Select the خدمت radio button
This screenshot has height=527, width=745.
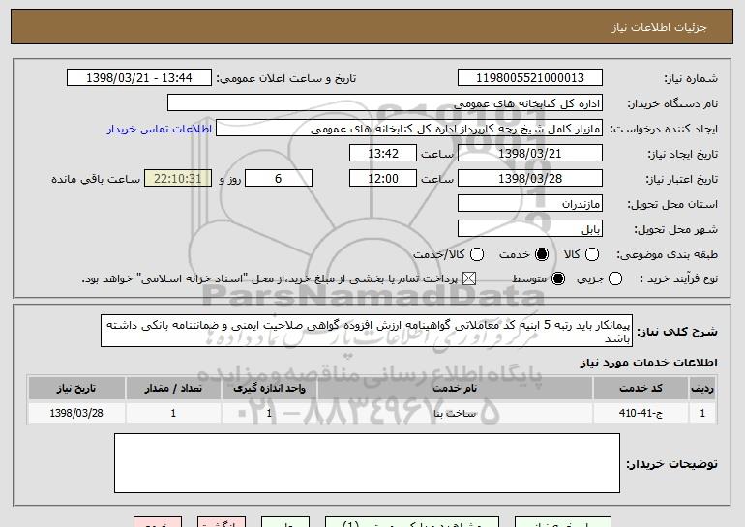click(542, 254)
